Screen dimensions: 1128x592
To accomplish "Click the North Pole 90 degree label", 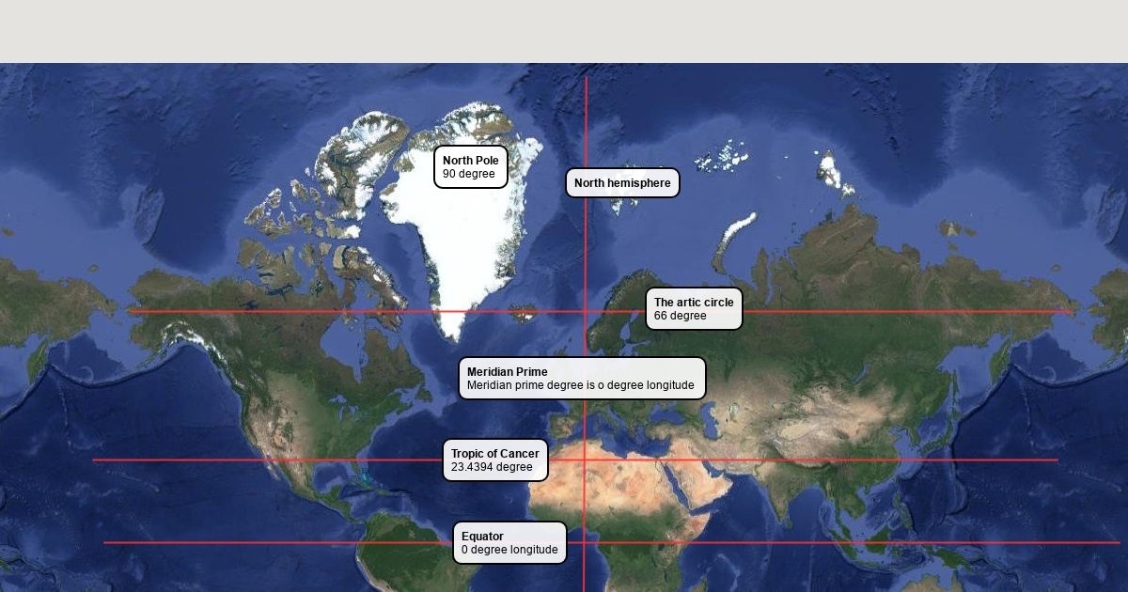I will tap(470, 166).
